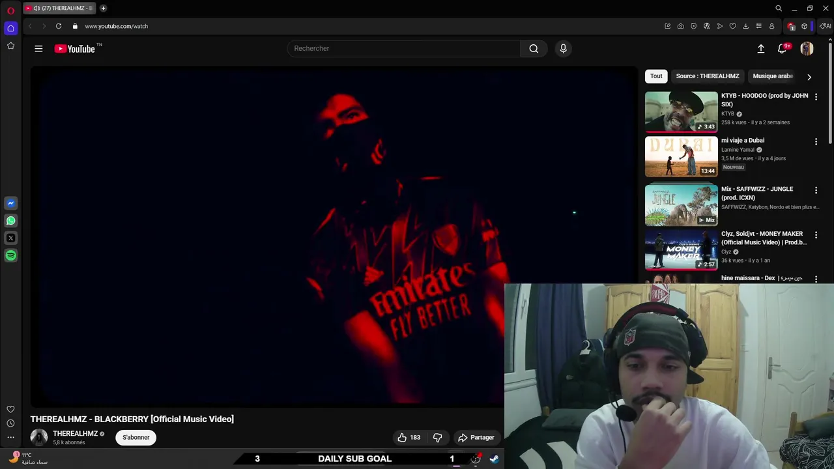Open the Opera main menu logo
The image size is (834, 469).
[x=10, y=10]
